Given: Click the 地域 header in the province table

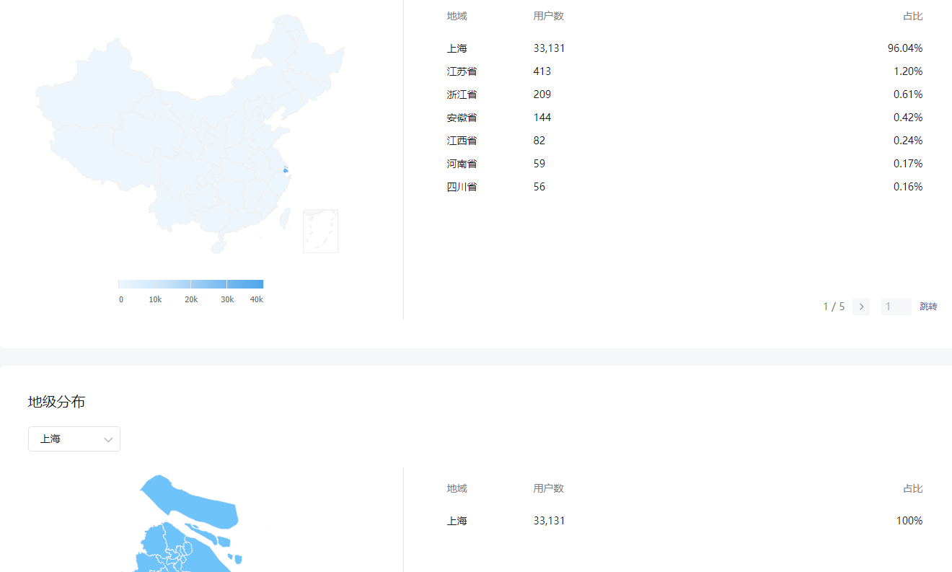Looking at the screenshot, I should coord(457,16).
